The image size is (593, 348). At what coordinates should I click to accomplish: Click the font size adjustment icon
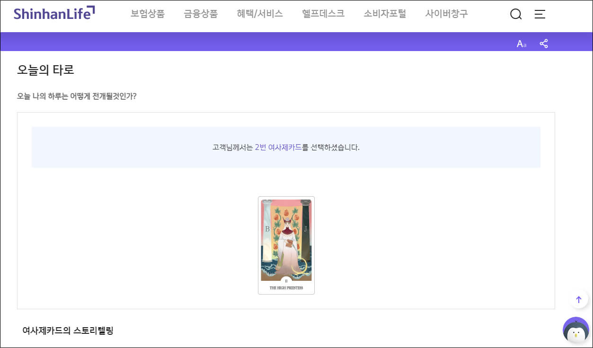(x=521, y=43)
